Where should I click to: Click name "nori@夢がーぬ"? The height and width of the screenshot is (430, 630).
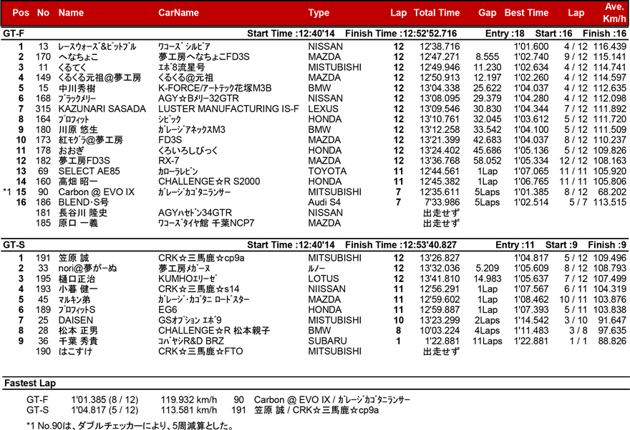pos(87,269)
